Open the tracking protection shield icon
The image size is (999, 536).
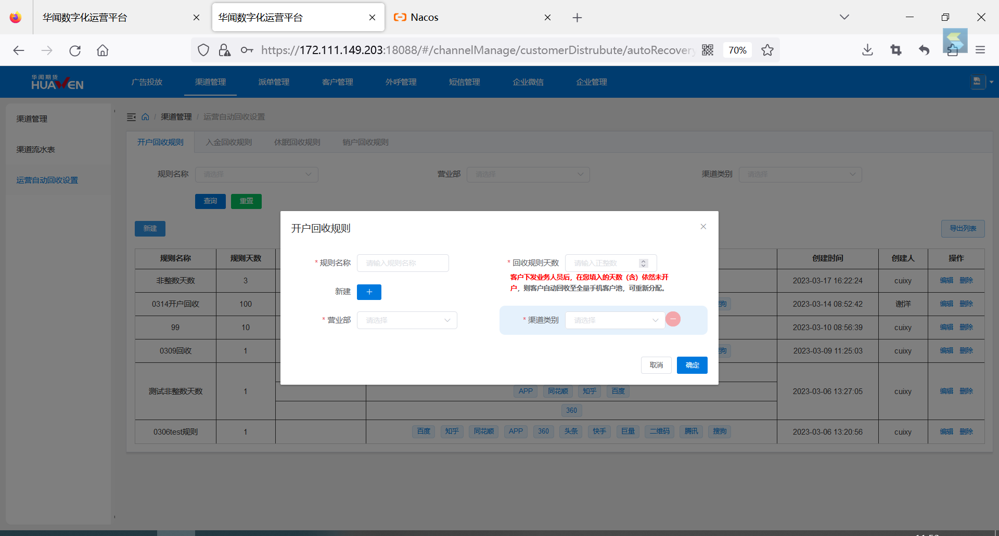coord(203,50)
